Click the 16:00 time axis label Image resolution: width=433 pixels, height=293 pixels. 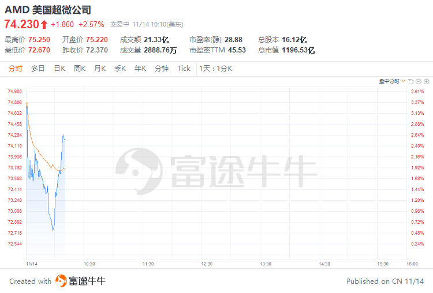[x=412, y=264]
